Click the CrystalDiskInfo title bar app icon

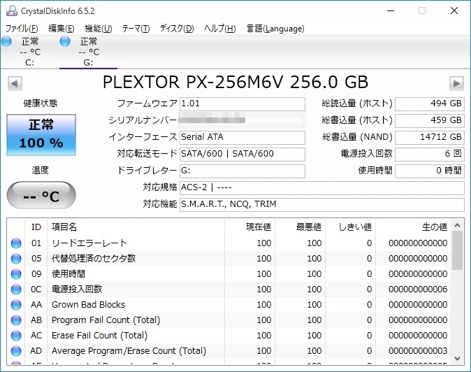coord(10,11)
